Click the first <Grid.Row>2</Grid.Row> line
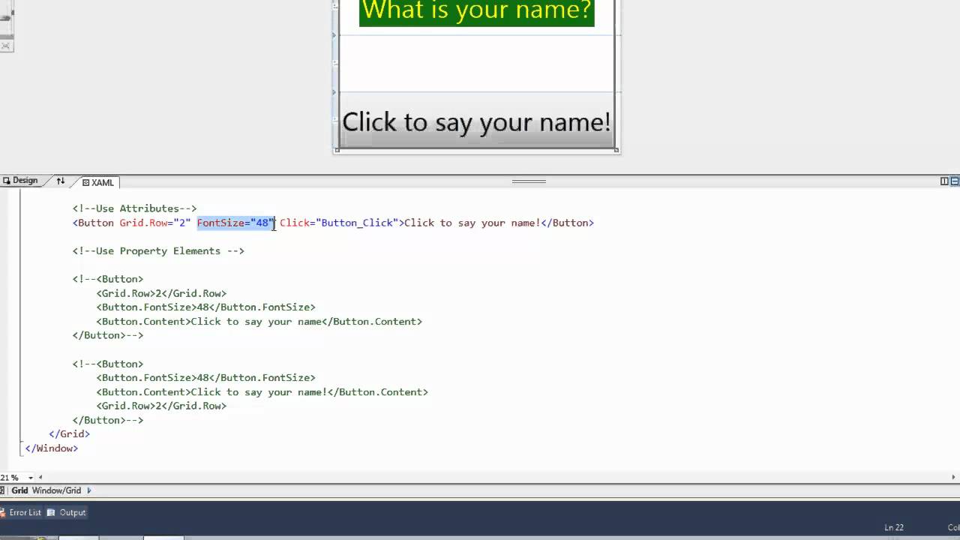Viewport: 960px width, 540px height. pos(161,293)
